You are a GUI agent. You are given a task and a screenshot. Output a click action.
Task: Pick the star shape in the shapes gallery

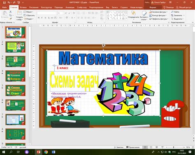click(x=123, y=18)
